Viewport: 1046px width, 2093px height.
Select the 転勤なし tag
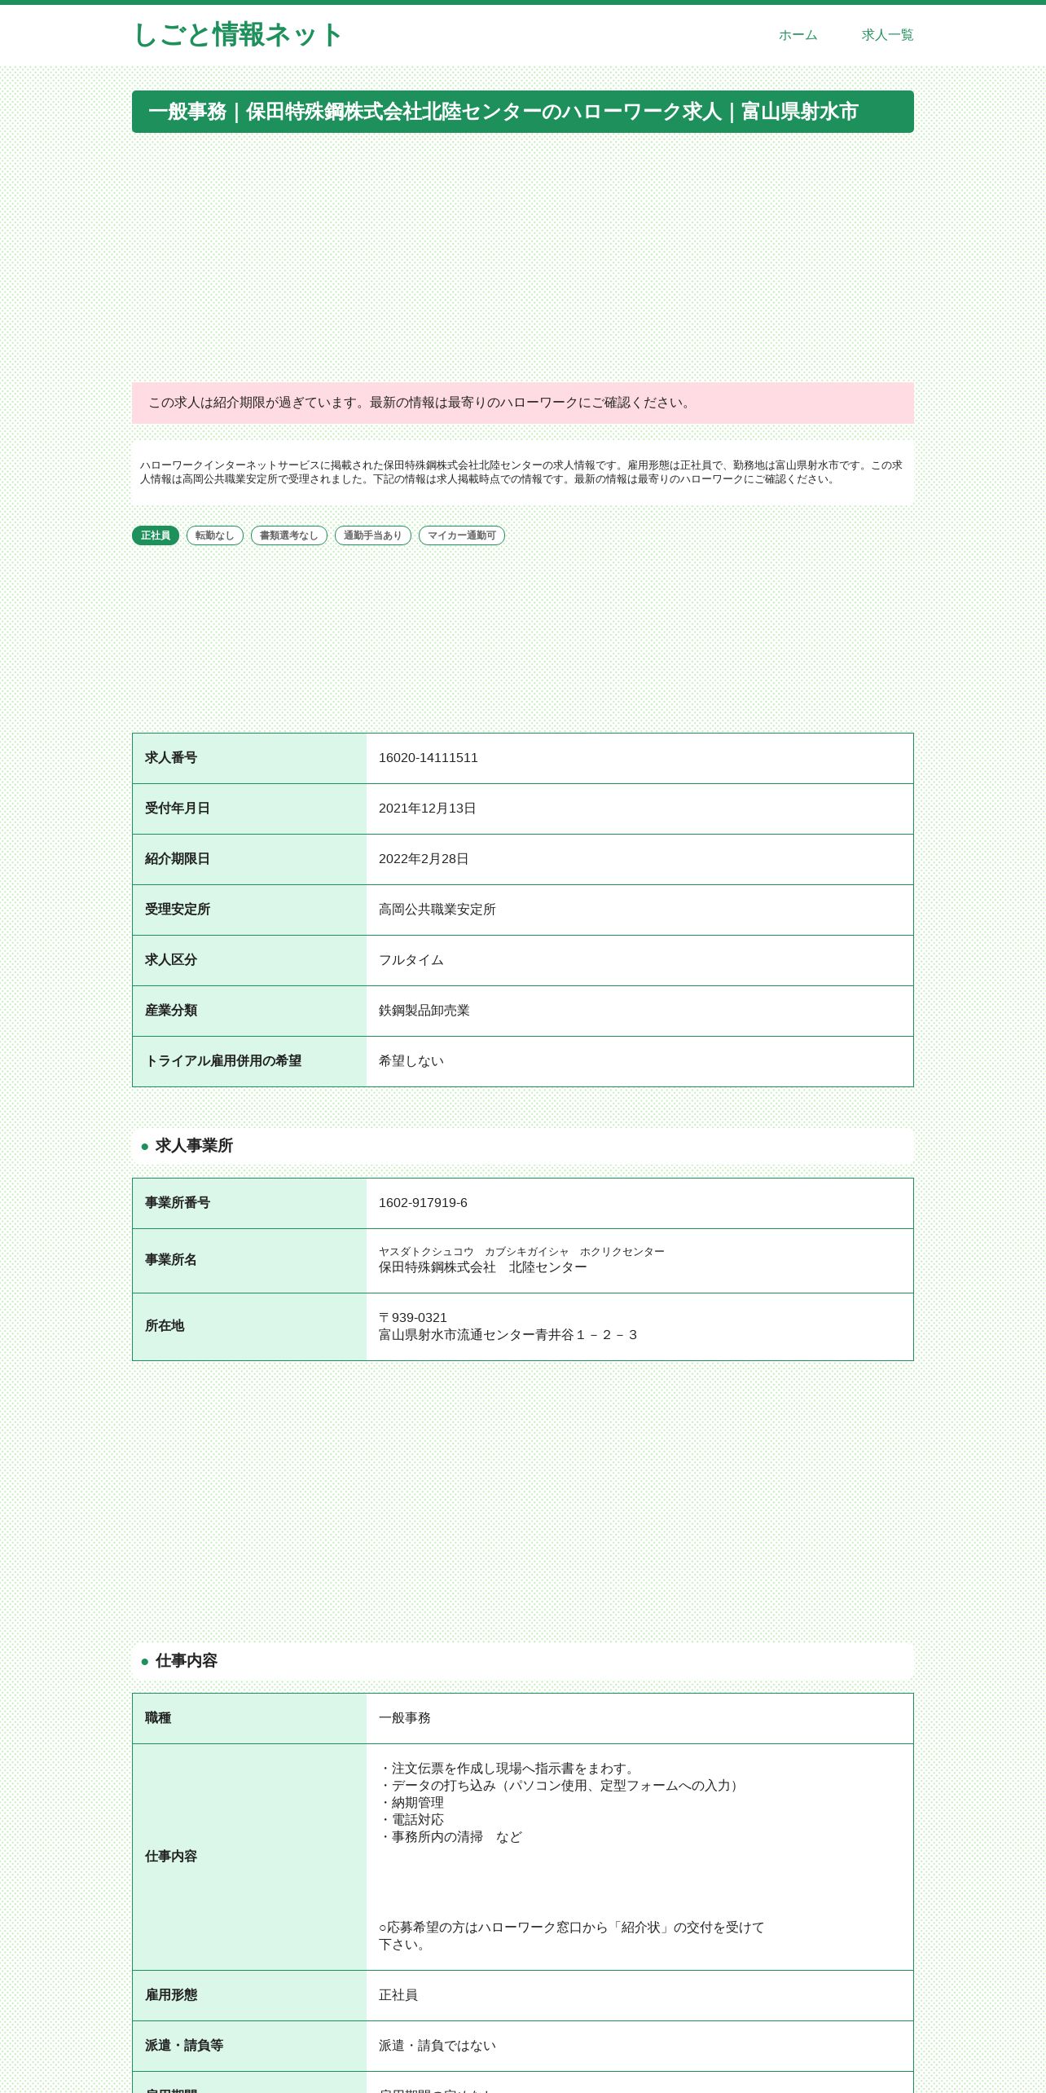(x=215, y=535)
